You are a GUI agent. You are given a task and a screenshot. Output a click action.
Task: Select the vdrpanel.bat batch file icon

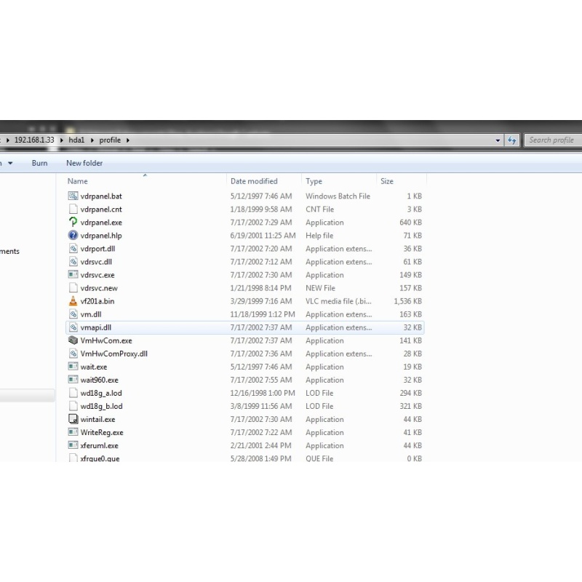point(73,196)
